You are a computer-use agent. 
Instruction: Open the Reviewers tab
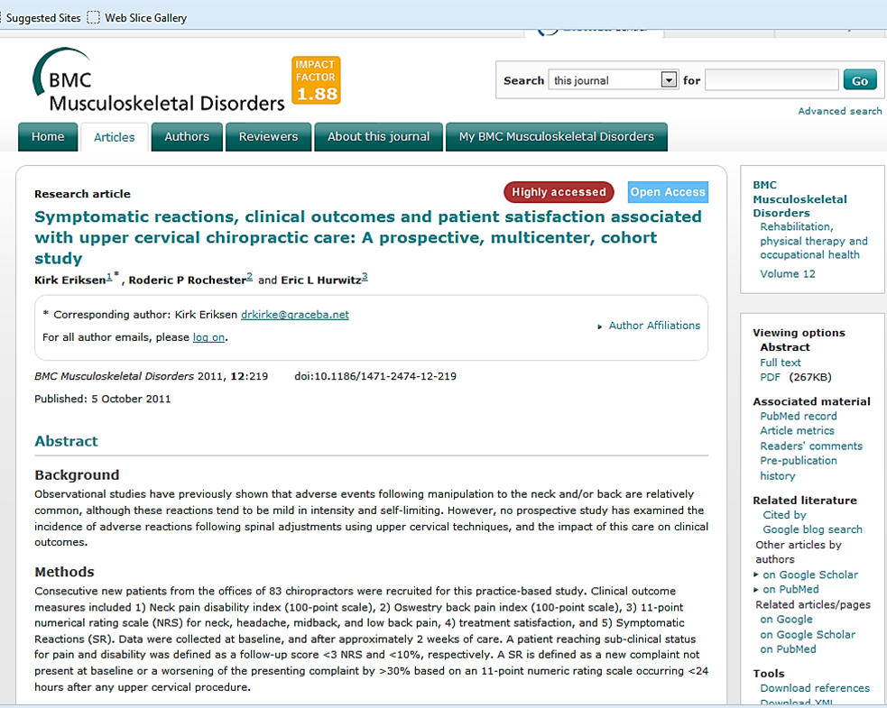[268, 137]
